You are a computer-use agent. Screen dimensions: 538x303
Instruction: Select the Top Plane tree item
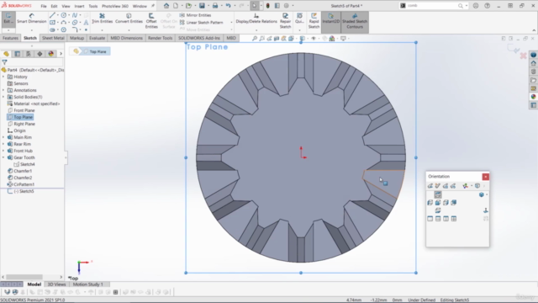tap(20, 117)
